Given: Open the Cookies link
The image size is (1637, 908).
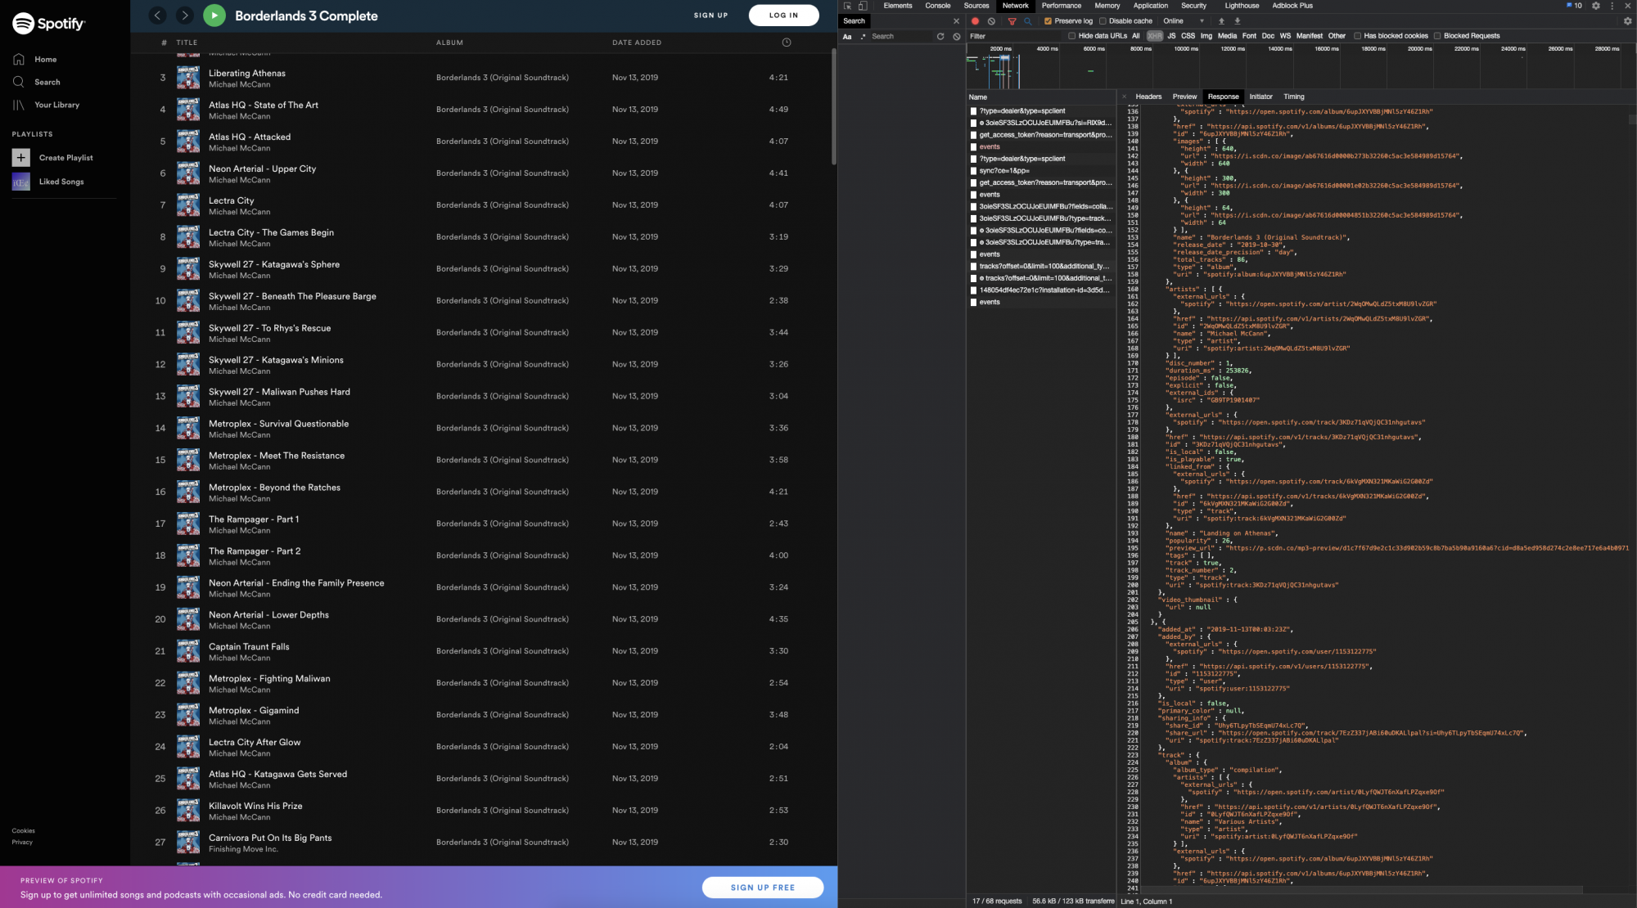Looking at the screenshot, I should point(23,831).
